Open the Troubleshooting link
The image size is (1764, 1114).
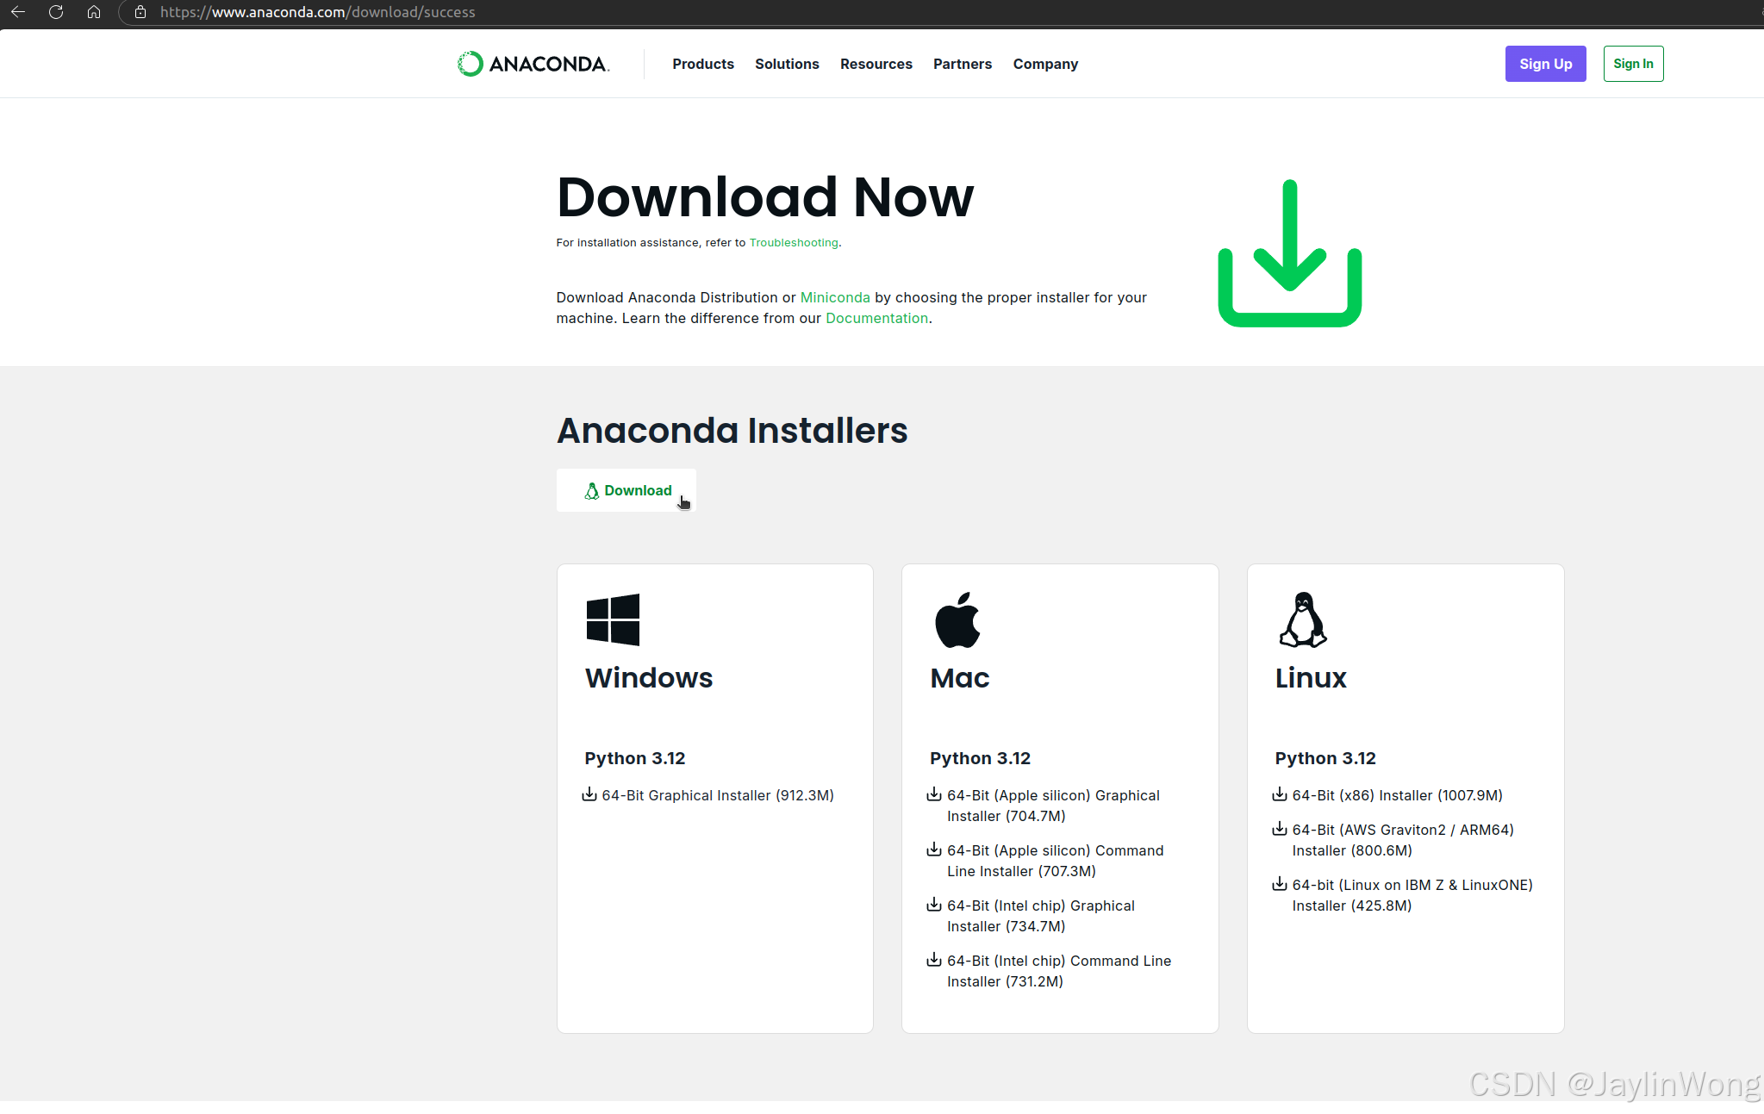(x=793, y=243)
